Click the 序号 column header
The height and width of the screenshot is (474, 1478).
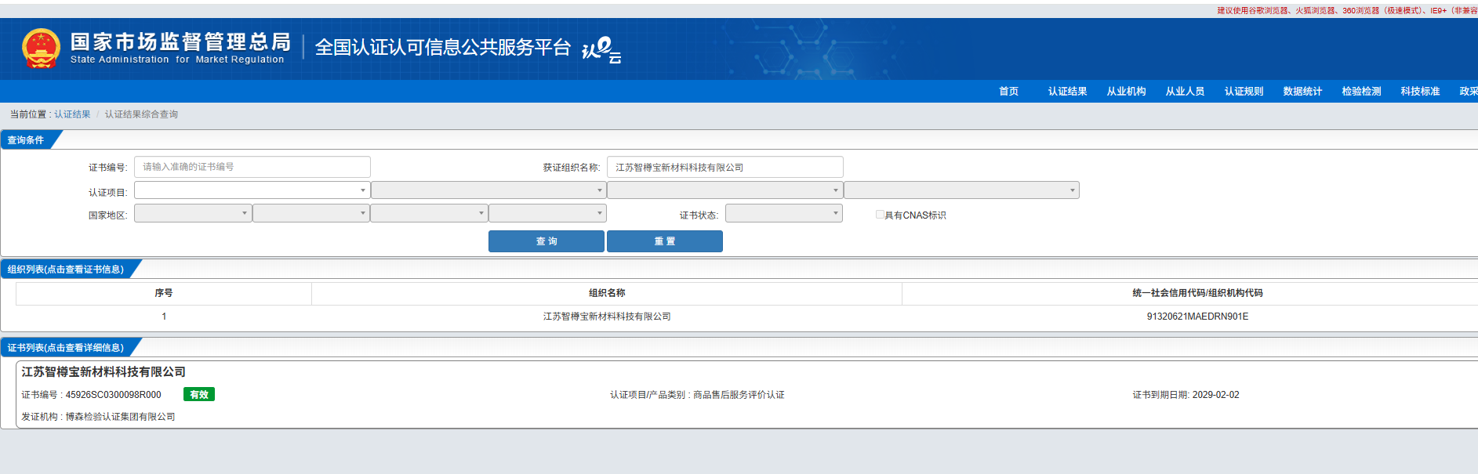[164, 293]
